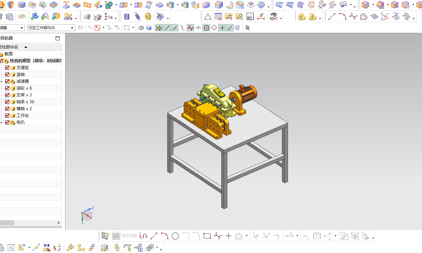Select the Hole feature tool
The image size is (422, 253).
point(22,5)
